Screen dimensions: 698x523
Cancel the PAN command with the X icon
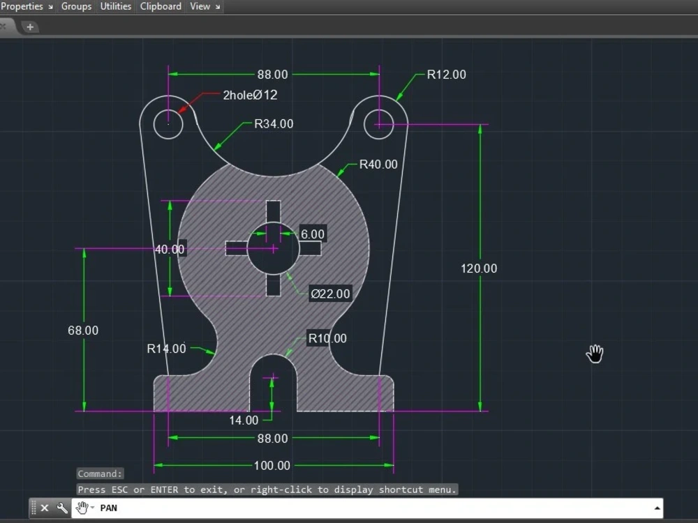[45, 508]
